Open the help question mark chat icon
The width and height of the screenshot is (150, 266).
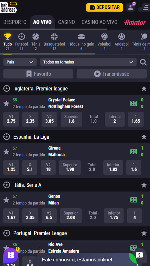tap(139, 255)
